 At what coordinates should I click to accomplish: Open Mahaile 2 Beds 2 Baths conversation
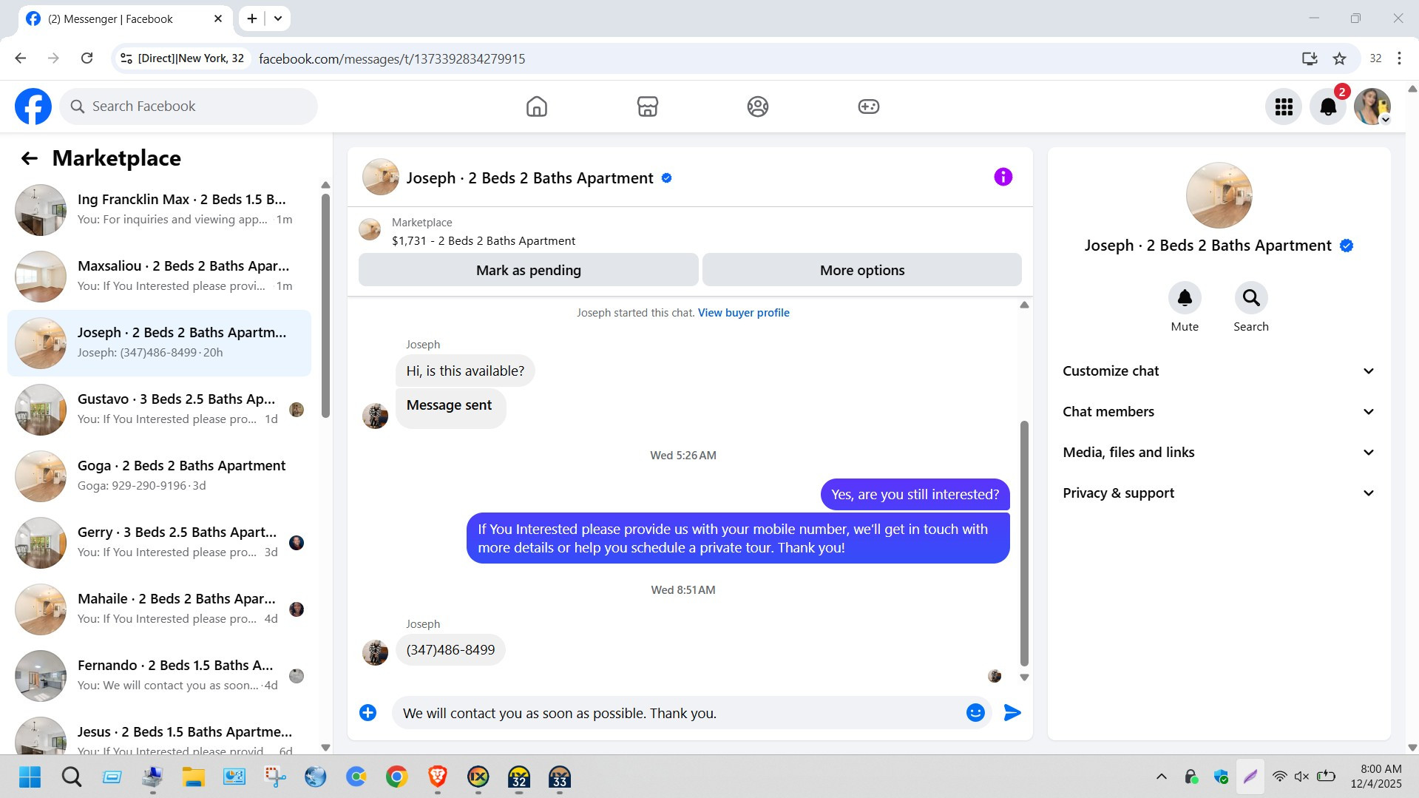159,609
